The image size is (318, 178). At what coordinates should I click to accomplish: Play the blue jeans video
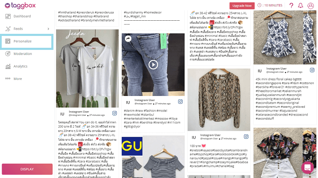[153, 65]
